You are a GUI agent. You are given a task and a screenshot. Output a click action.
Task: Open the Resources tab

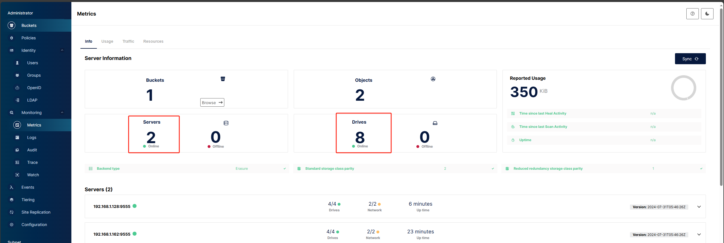click(153, 41)
